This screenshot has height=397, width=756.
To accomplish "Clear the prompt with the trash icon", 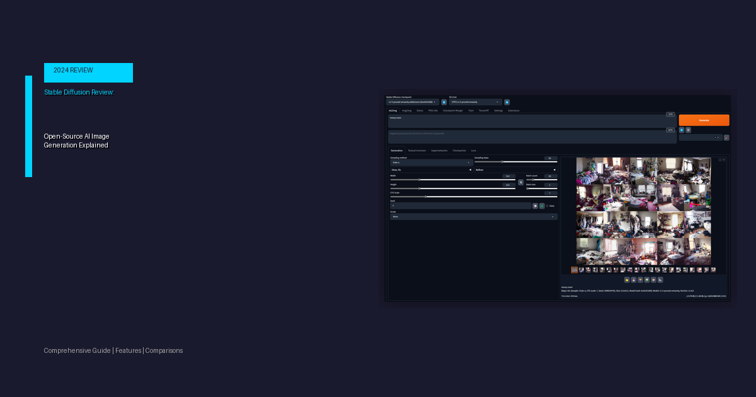I will click(x=689, y=130).
